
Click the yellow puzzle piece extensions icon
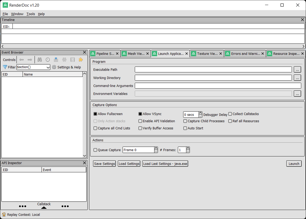[x=81, y=60]
